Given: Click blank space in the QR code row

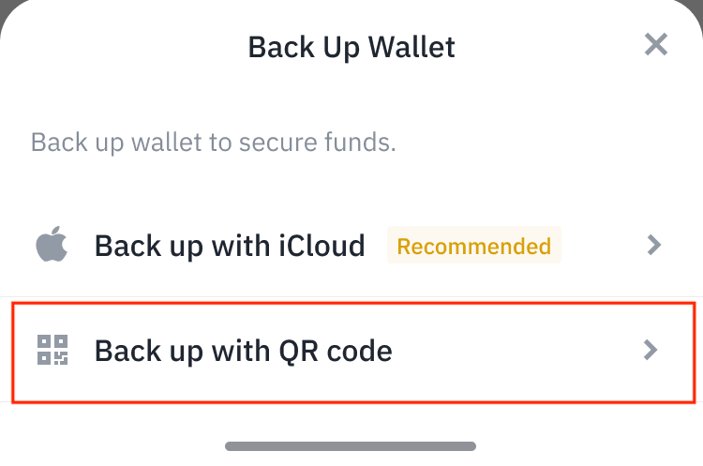Looking at the screenshot, I should pos(516,352).
